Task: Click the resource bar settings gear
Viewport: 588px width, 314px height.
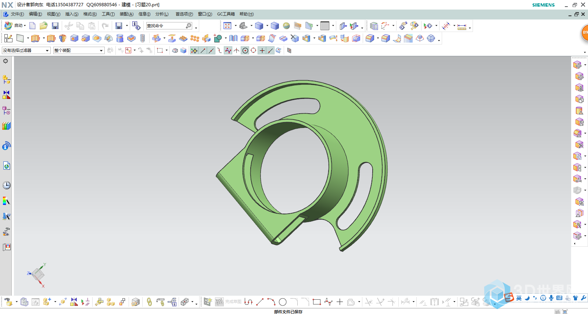Action: [x=6, y=61]
